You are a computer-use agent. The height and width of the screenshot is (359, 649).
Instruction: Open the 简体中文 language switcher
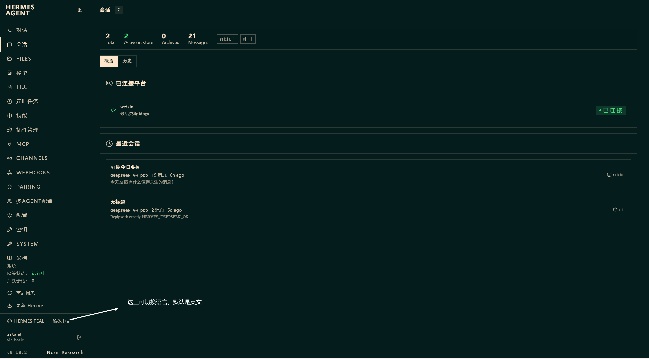tap(61, 321)
